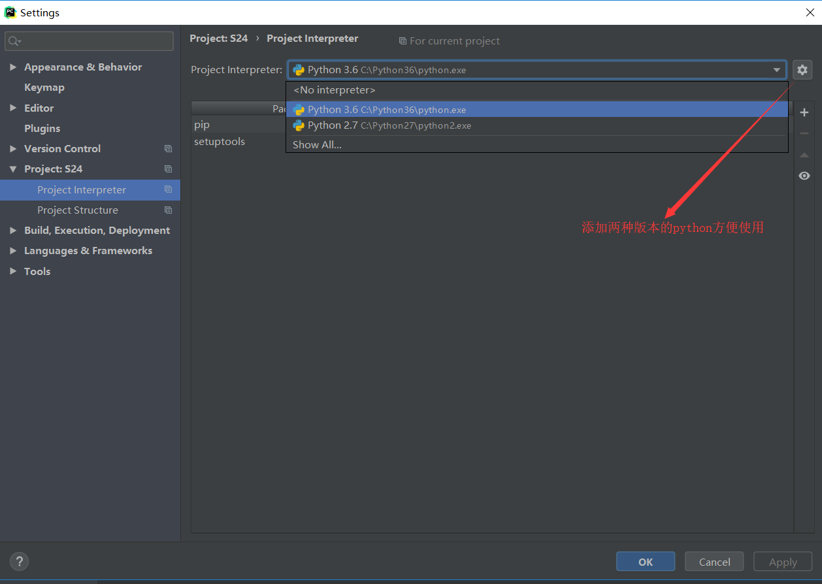Click the Project: S24 breadcrumb
The height and width of the screenshot is (584, 822).
[x=219, y=39]
